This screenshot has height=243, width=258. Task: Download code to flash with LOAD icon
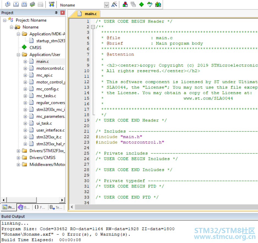click(51, 4)
